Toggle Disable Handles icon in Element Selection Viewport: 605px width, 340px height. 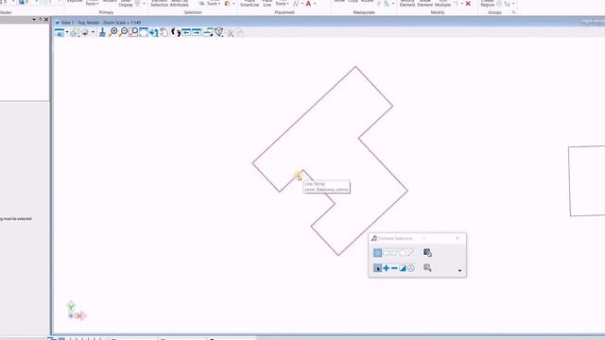click(x=427, y=253)
